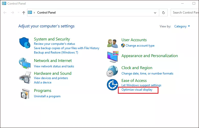Click the Control Panel breadcrumb text
This screenshot has height=128, width=199.
tap(46, 13)
